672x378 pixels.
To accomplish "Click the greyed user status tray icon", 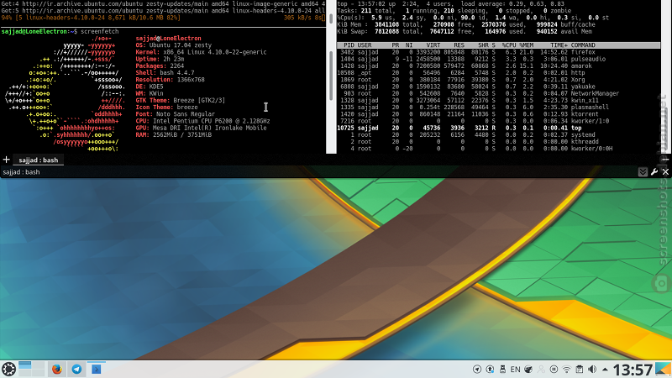I will coord(541,370).
